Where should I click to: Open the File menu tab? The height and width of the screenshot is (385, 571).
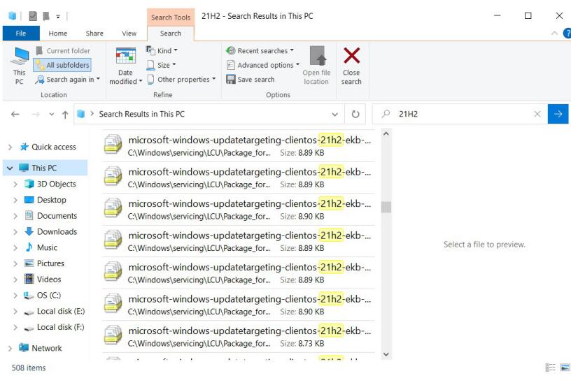click(21, 34)
